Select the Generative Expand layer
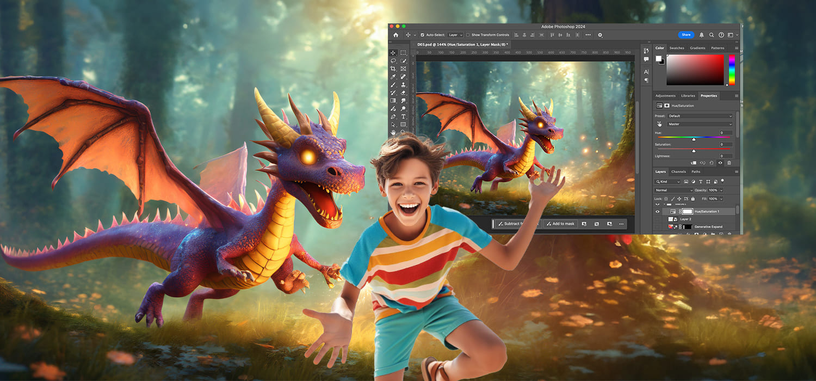Image resolution: width=816 pixels, height=381 pixels. pos(708,226)
